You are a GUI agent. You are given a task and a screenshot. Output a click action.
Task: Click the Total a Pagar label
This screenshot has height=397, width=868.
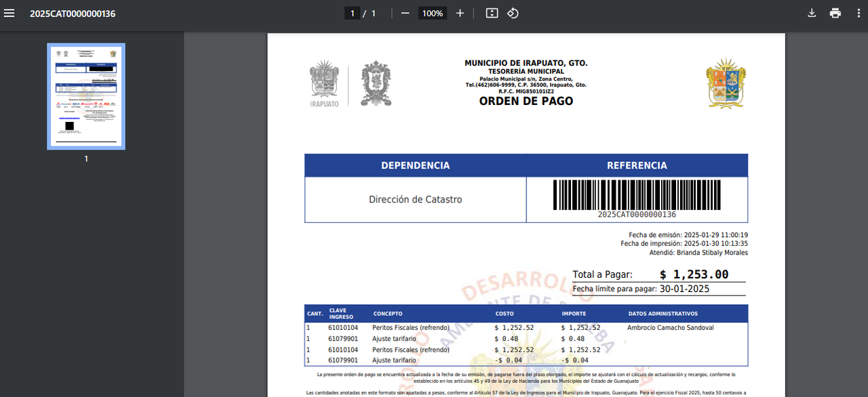[602, 274]
